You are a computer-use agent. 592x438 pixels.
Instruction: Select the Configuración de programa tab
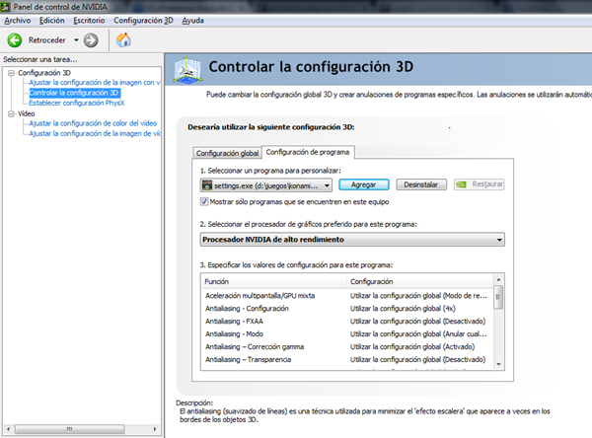point(308,152)
